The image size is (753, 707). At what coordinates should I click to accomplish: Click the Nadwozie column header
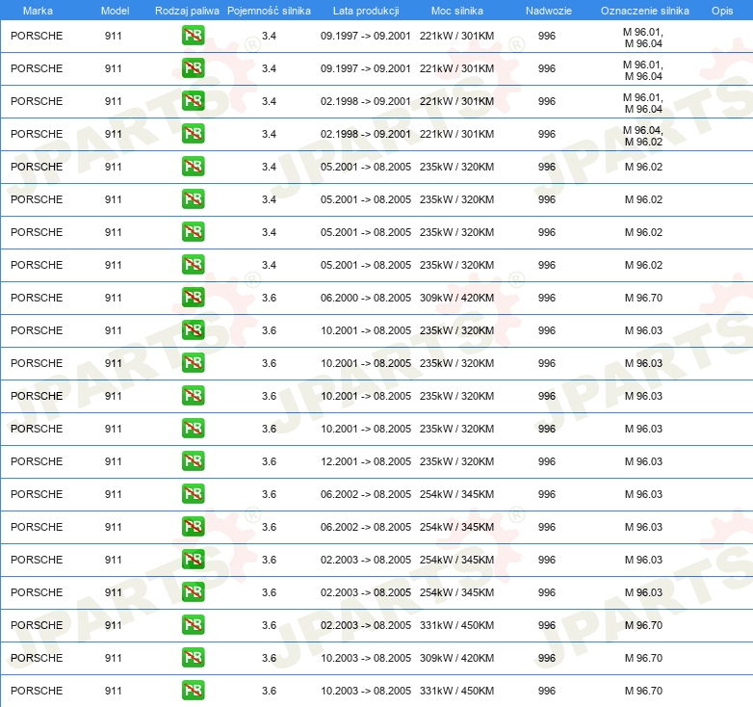[547, 11]
